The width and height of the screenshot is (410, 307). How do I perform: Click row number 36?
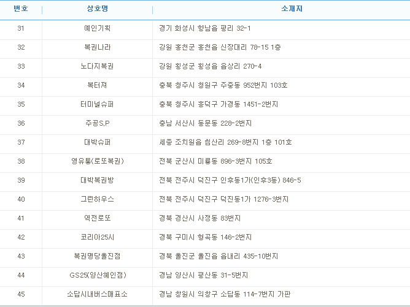[21, 123]
